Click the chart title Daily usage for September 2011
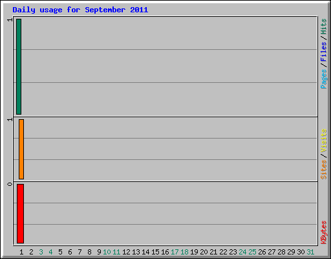Image resolution: width=331 pixels, height=259 pixels. 80,10
